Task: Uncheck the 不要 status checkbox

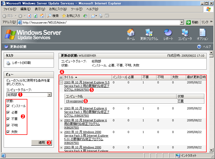Action: click(x=8, y=119)
